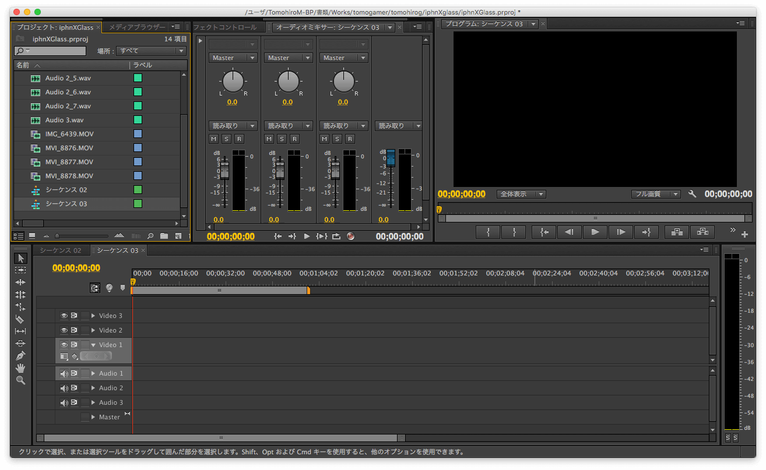Click the New Item icon in project panel

pyautogui.click(x=178, y=236)
